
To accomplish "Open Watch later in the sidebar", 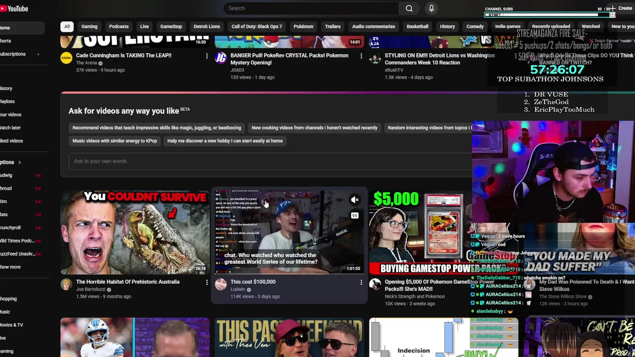I will (x=10, y=128).
